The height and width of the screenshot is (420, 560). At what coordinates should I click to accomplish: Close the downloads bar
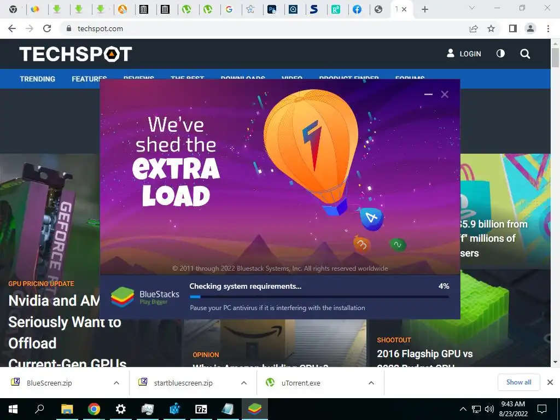(x=550, y=382)
